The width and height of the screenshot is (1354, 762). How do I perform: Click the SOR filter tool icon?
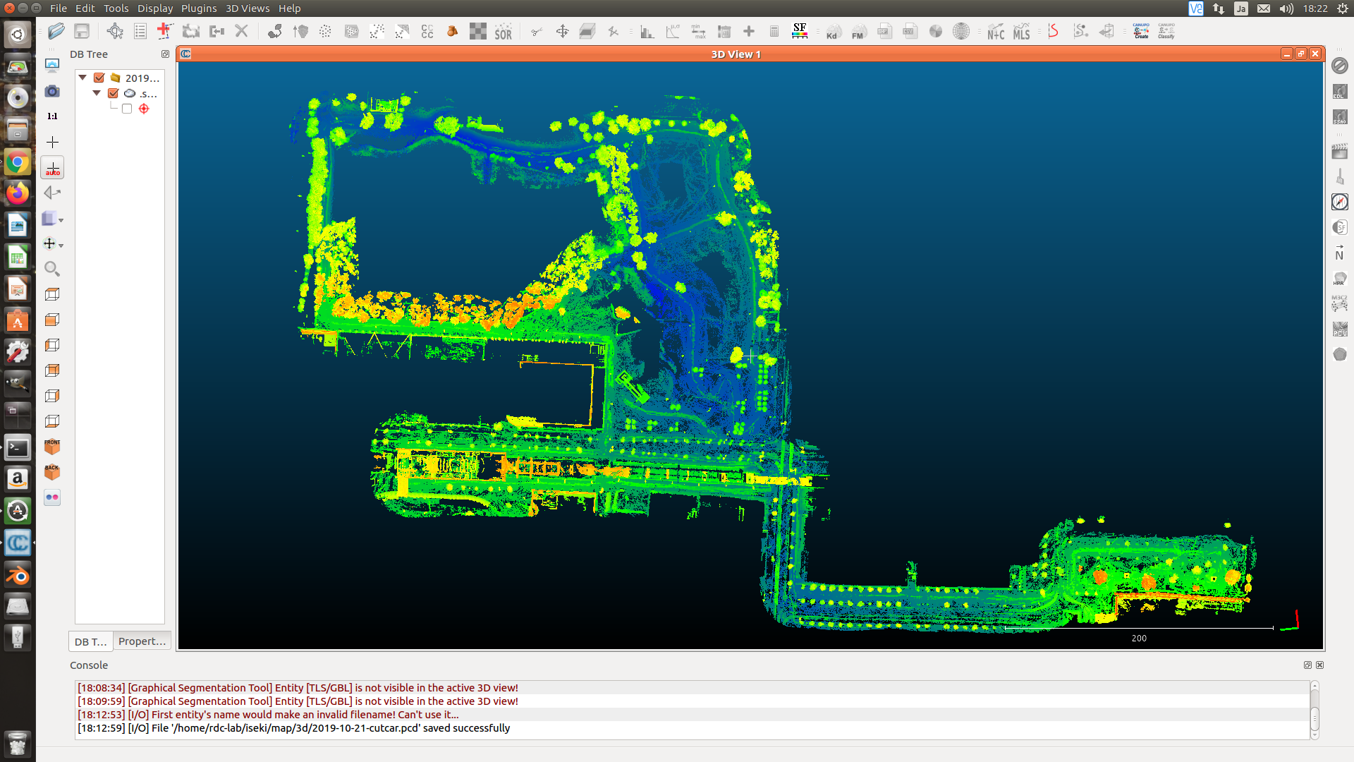(x=503, y=32)
